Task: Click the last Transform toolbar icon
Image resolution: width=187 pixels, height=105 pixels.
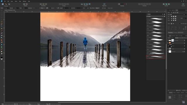Action: pos(90,4)
